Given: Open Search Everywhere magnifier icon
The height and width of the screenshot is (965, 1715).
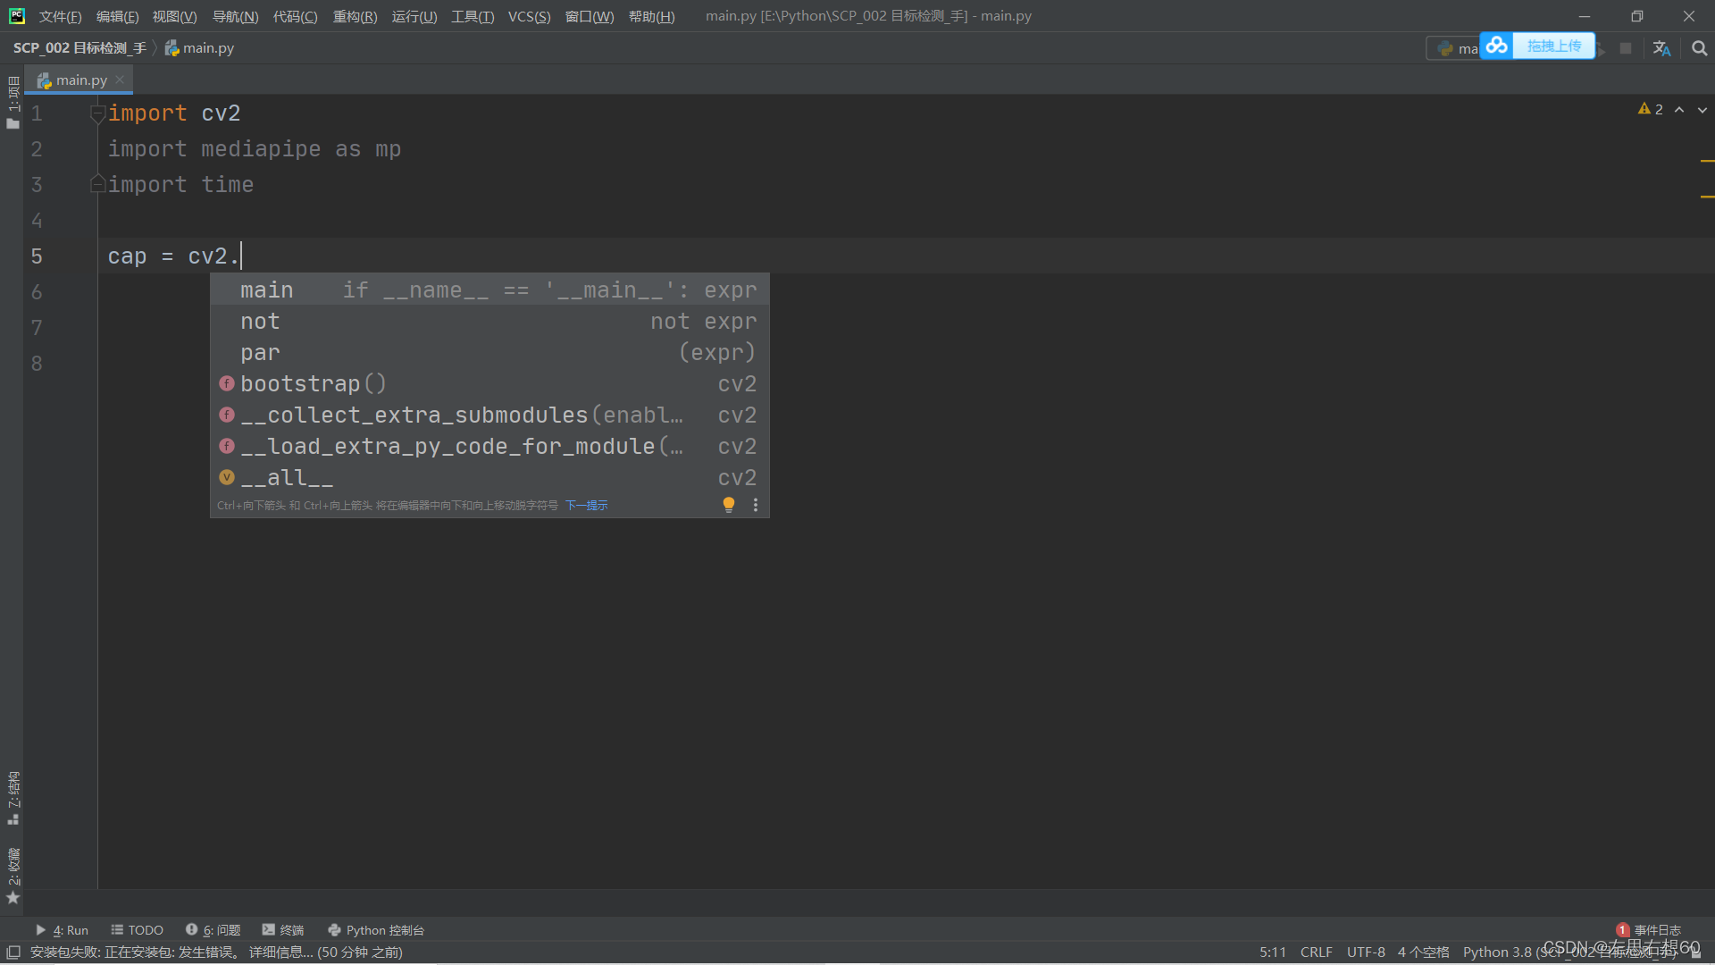Looking at the screenshot, I should click(1699, 48).
